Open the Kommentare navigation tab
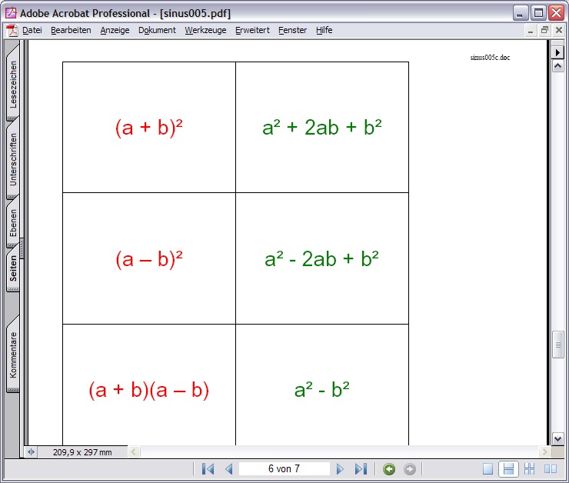This screenshot has width=569, height=483. click(x=13, y=355)
